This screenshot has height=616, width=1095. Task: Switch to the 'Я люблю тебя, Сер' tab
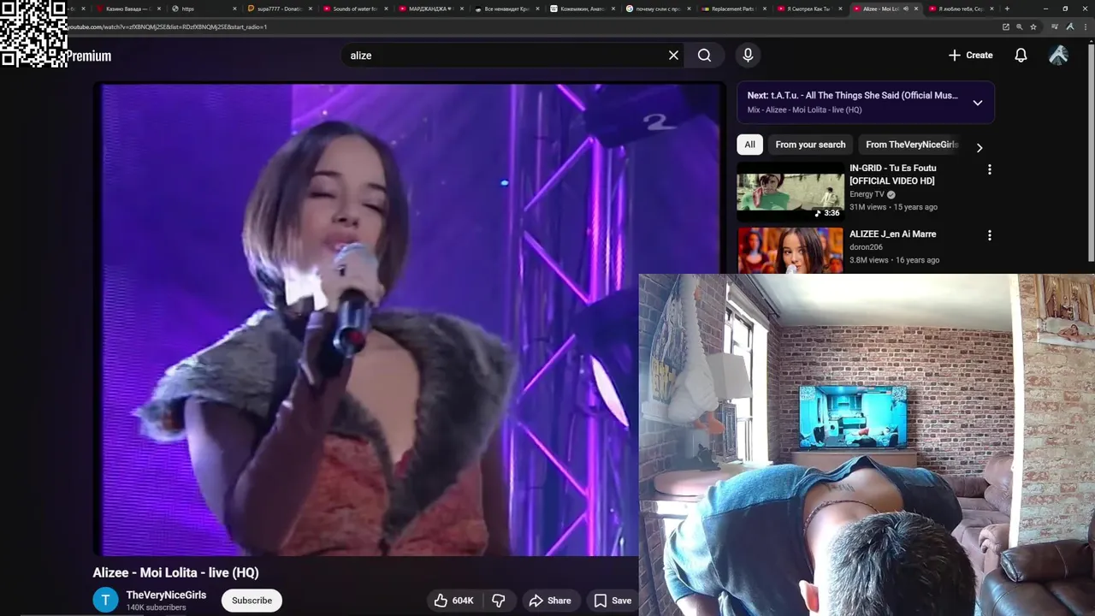coord(962,9)
